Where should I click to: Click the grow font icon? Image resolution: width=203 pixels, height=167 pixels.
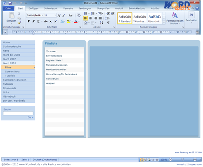[x=59, y=15]
